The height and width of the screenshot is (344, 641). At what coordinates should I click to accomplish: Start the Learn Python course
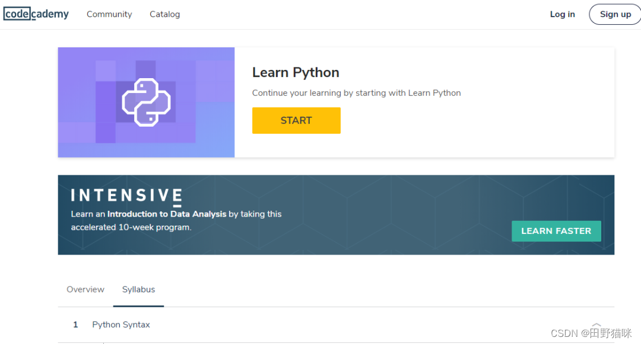point(296,120)
